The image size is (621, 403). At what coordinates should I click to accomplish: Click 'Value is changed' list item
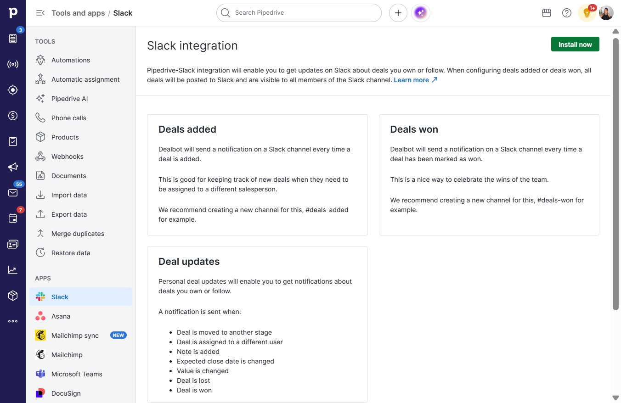203,371
